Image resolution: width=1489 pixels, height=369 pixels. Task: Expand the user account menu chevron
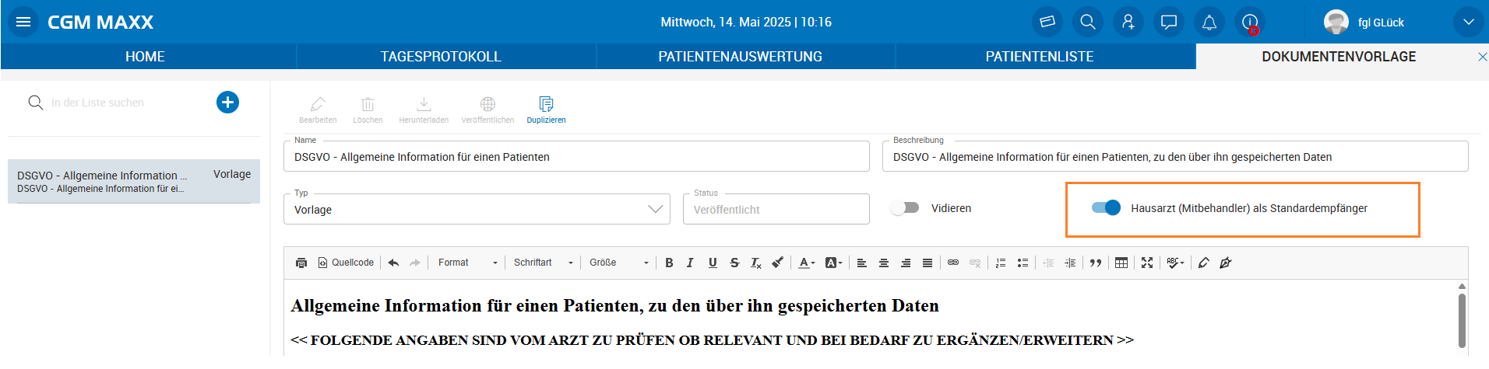(1467, 22)
